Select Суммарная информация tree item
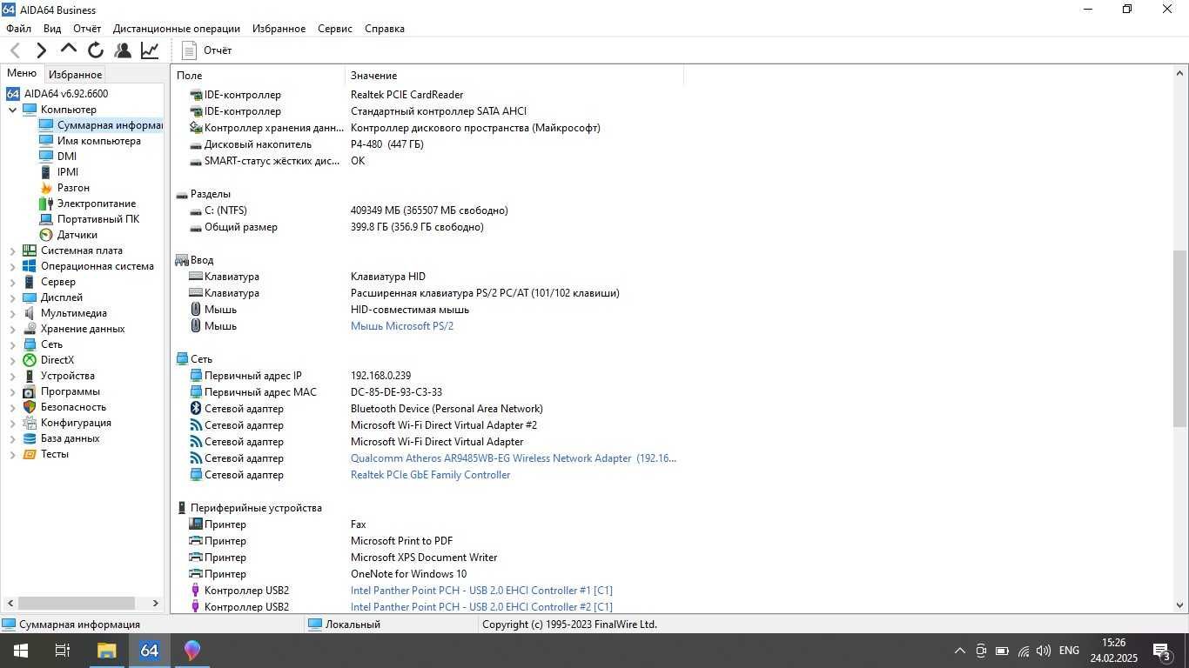This screenshot has height=668, width=1189. (x=110, y=125)
